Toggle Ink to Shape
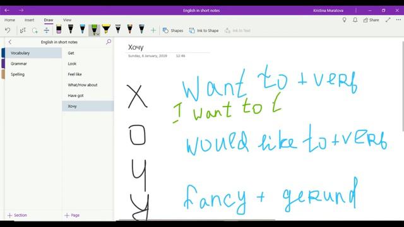Image resolution: width=404 pixels, height=227 pixels. pyautogui.click(x=204, y=30)
